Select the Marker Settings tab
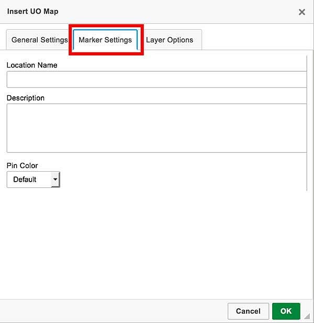The width and height of the screenshot is (314, 323). (x=105, y=40)
